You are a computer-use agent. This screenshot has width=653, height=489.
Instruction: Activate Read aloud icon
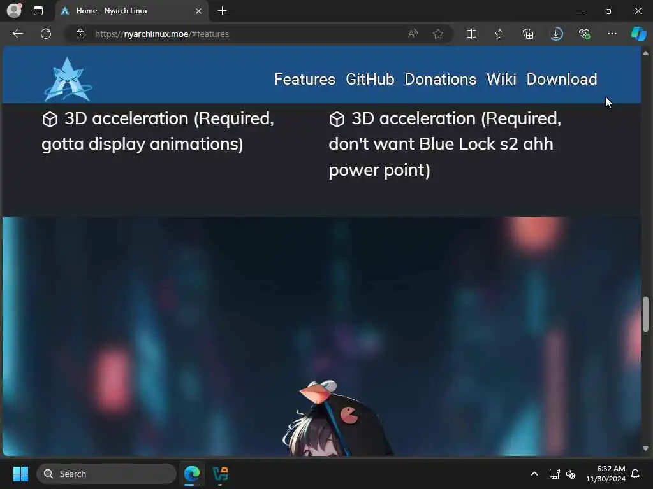(x=413, y=34)
